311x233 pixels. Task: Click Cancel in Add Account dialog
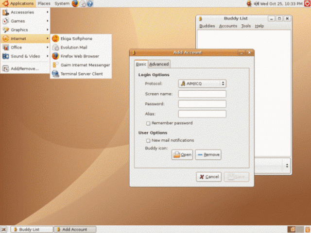(208, 177)
